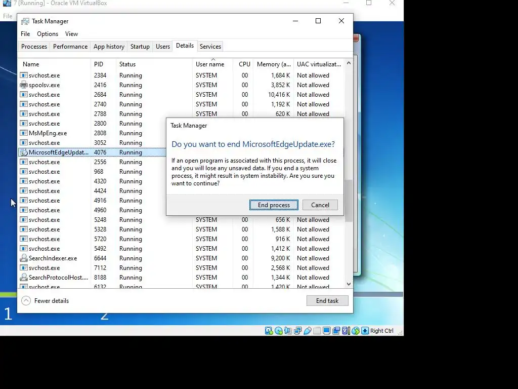This screenshot has height=389, width=518.
Task: Select the MsMpEng.exe row name
Action: click(x=48, y=133)
